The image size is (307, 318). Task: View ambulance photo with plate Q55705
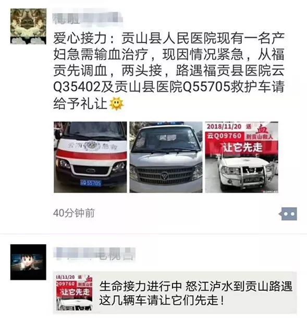tap(90, 157)
